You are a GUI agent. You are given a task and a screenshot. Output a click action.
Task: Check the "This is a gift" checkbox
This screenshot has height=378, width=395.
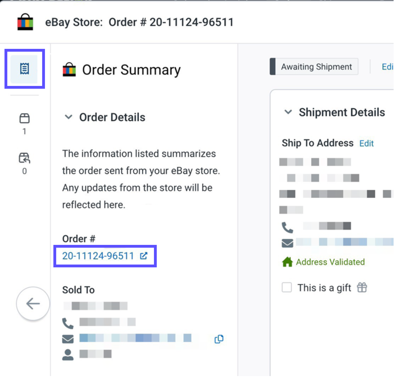(x=287, y=288)
